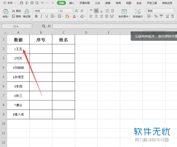Increase indent icon
This screenshot has height=147, width=177.
coord(113,11)
